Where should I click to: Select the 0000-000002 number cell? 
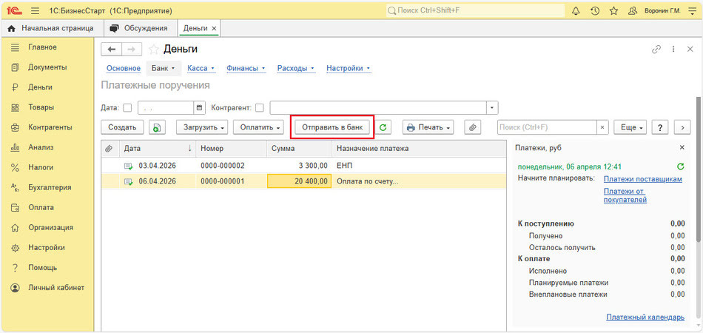(x=232, y=166)
